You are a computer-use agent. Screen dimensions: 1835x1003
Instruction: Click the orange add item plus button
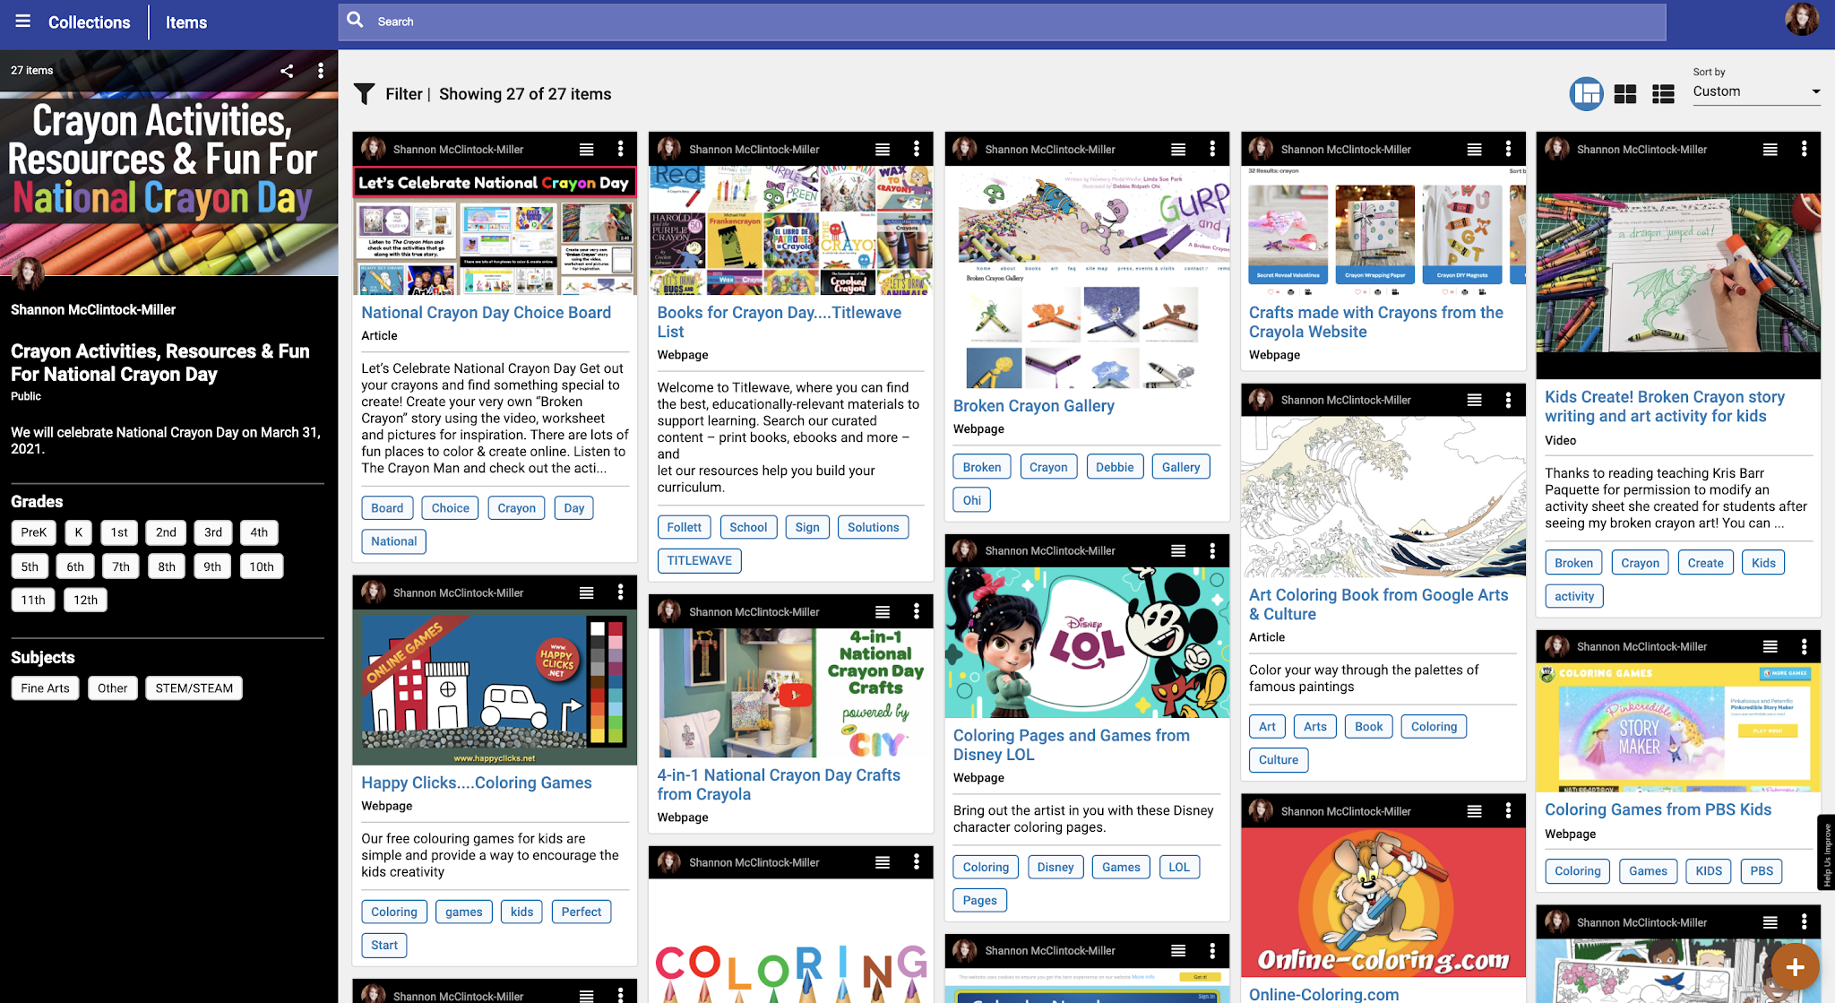(x=1795, y=966)
